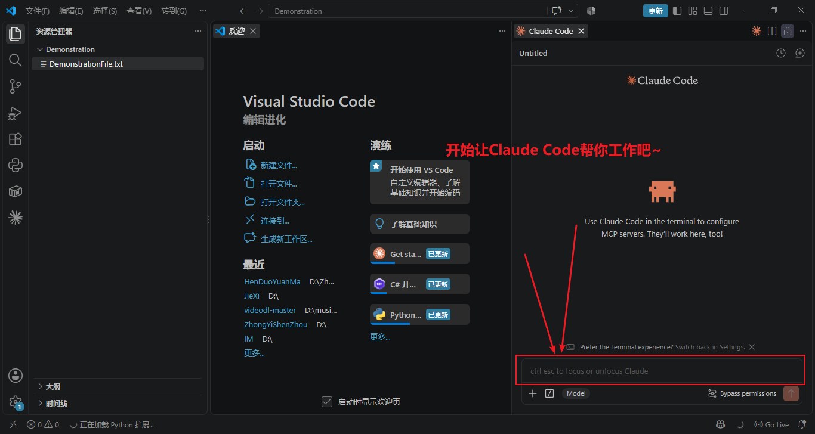Click the 生成新工作区... link

pos(286,239)
